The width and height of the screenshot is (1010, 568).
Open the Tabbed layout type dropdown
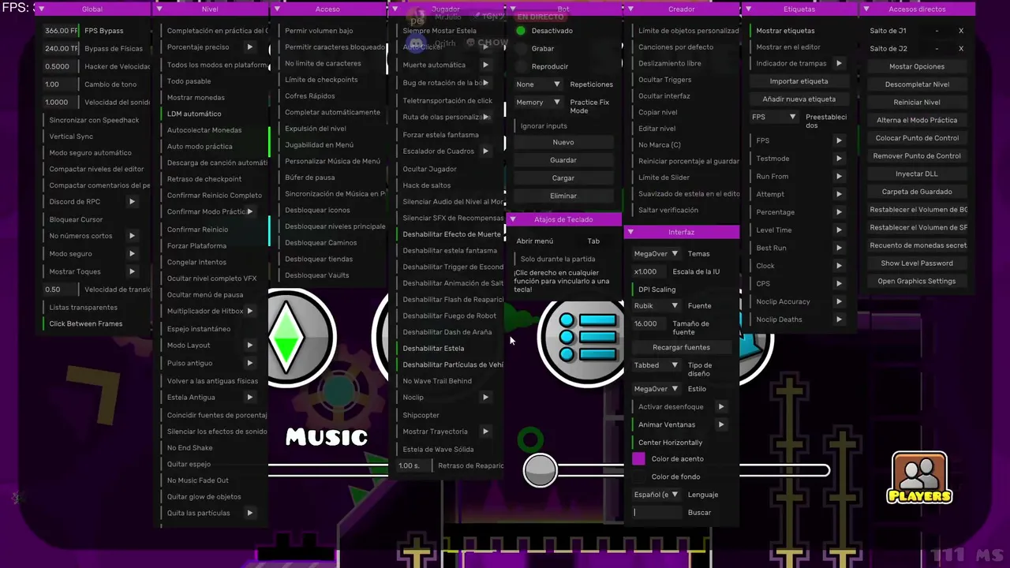click(656, 365)
